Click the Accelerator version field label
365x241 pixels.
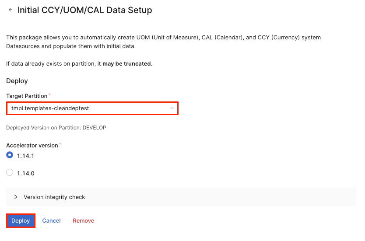pos(32,145)
